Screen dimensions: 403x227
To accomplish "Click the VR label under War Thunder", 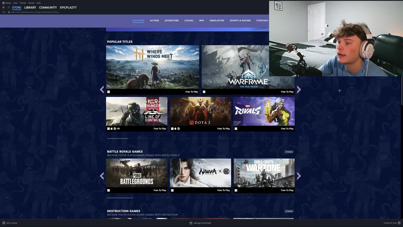I will pyautogui.click(x=118, y=129).
